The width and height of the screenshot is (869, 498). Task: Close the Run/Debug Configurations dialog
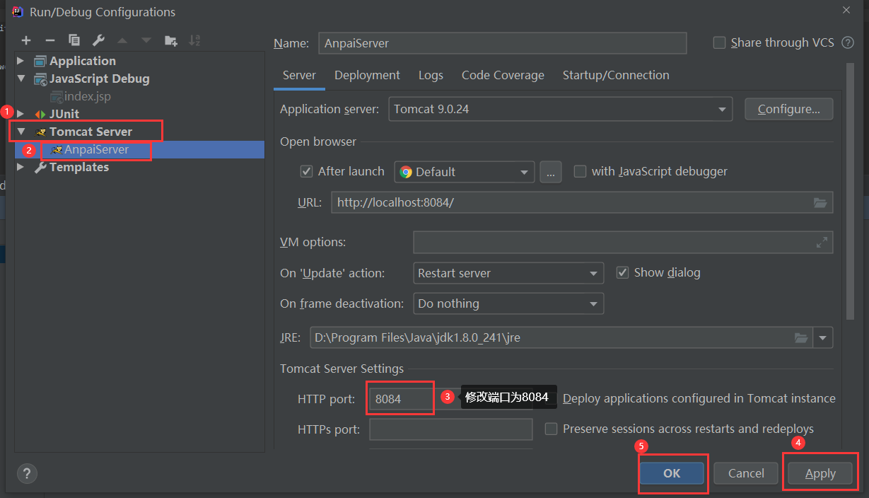coord(846,10)
